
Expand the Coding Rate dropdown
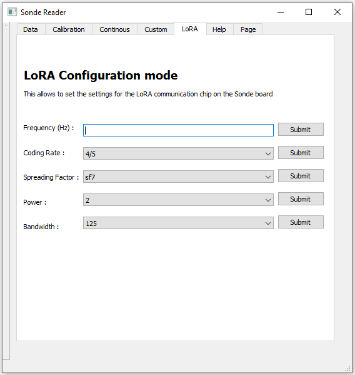[178, 153]
